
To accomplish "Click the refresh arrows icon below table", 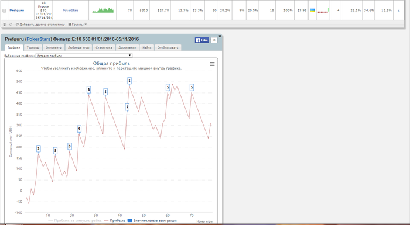I will point(11,25).
